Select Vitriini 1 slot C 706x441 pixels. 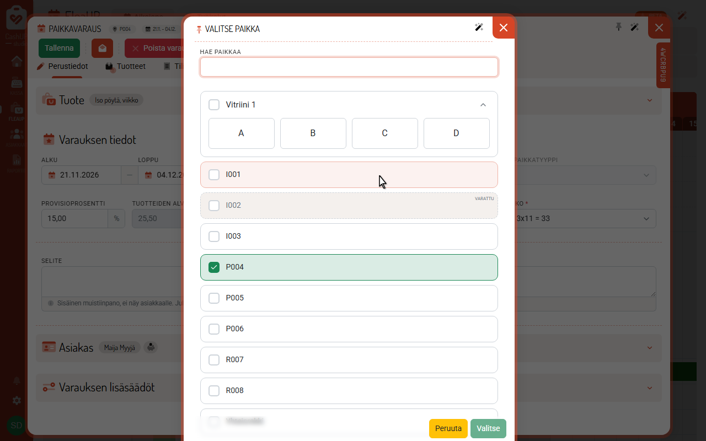pos(385,133)
